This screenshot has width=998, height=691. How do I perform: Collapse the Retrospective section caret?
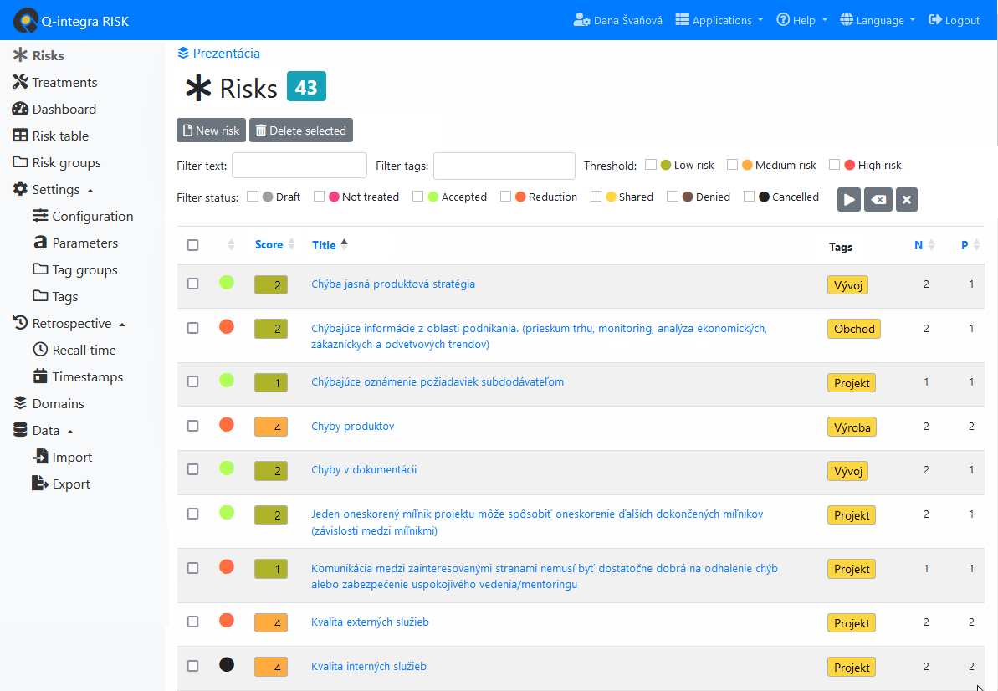point(122,324)
